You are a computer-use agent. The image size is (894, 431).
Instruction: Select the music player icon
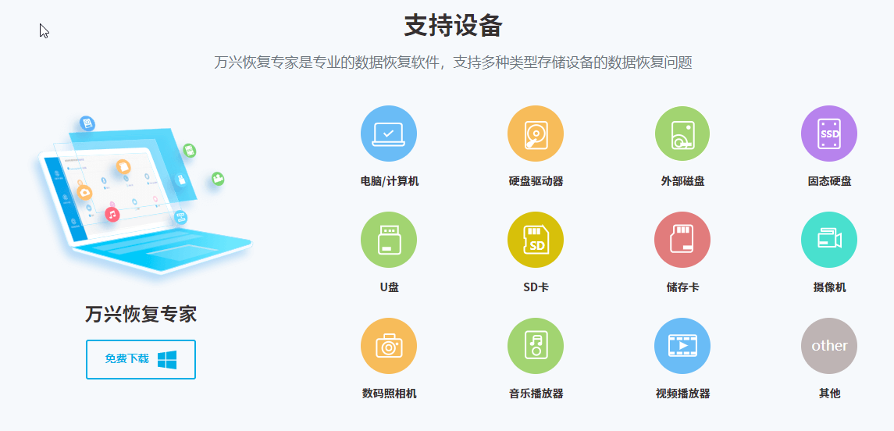(536, 346)
